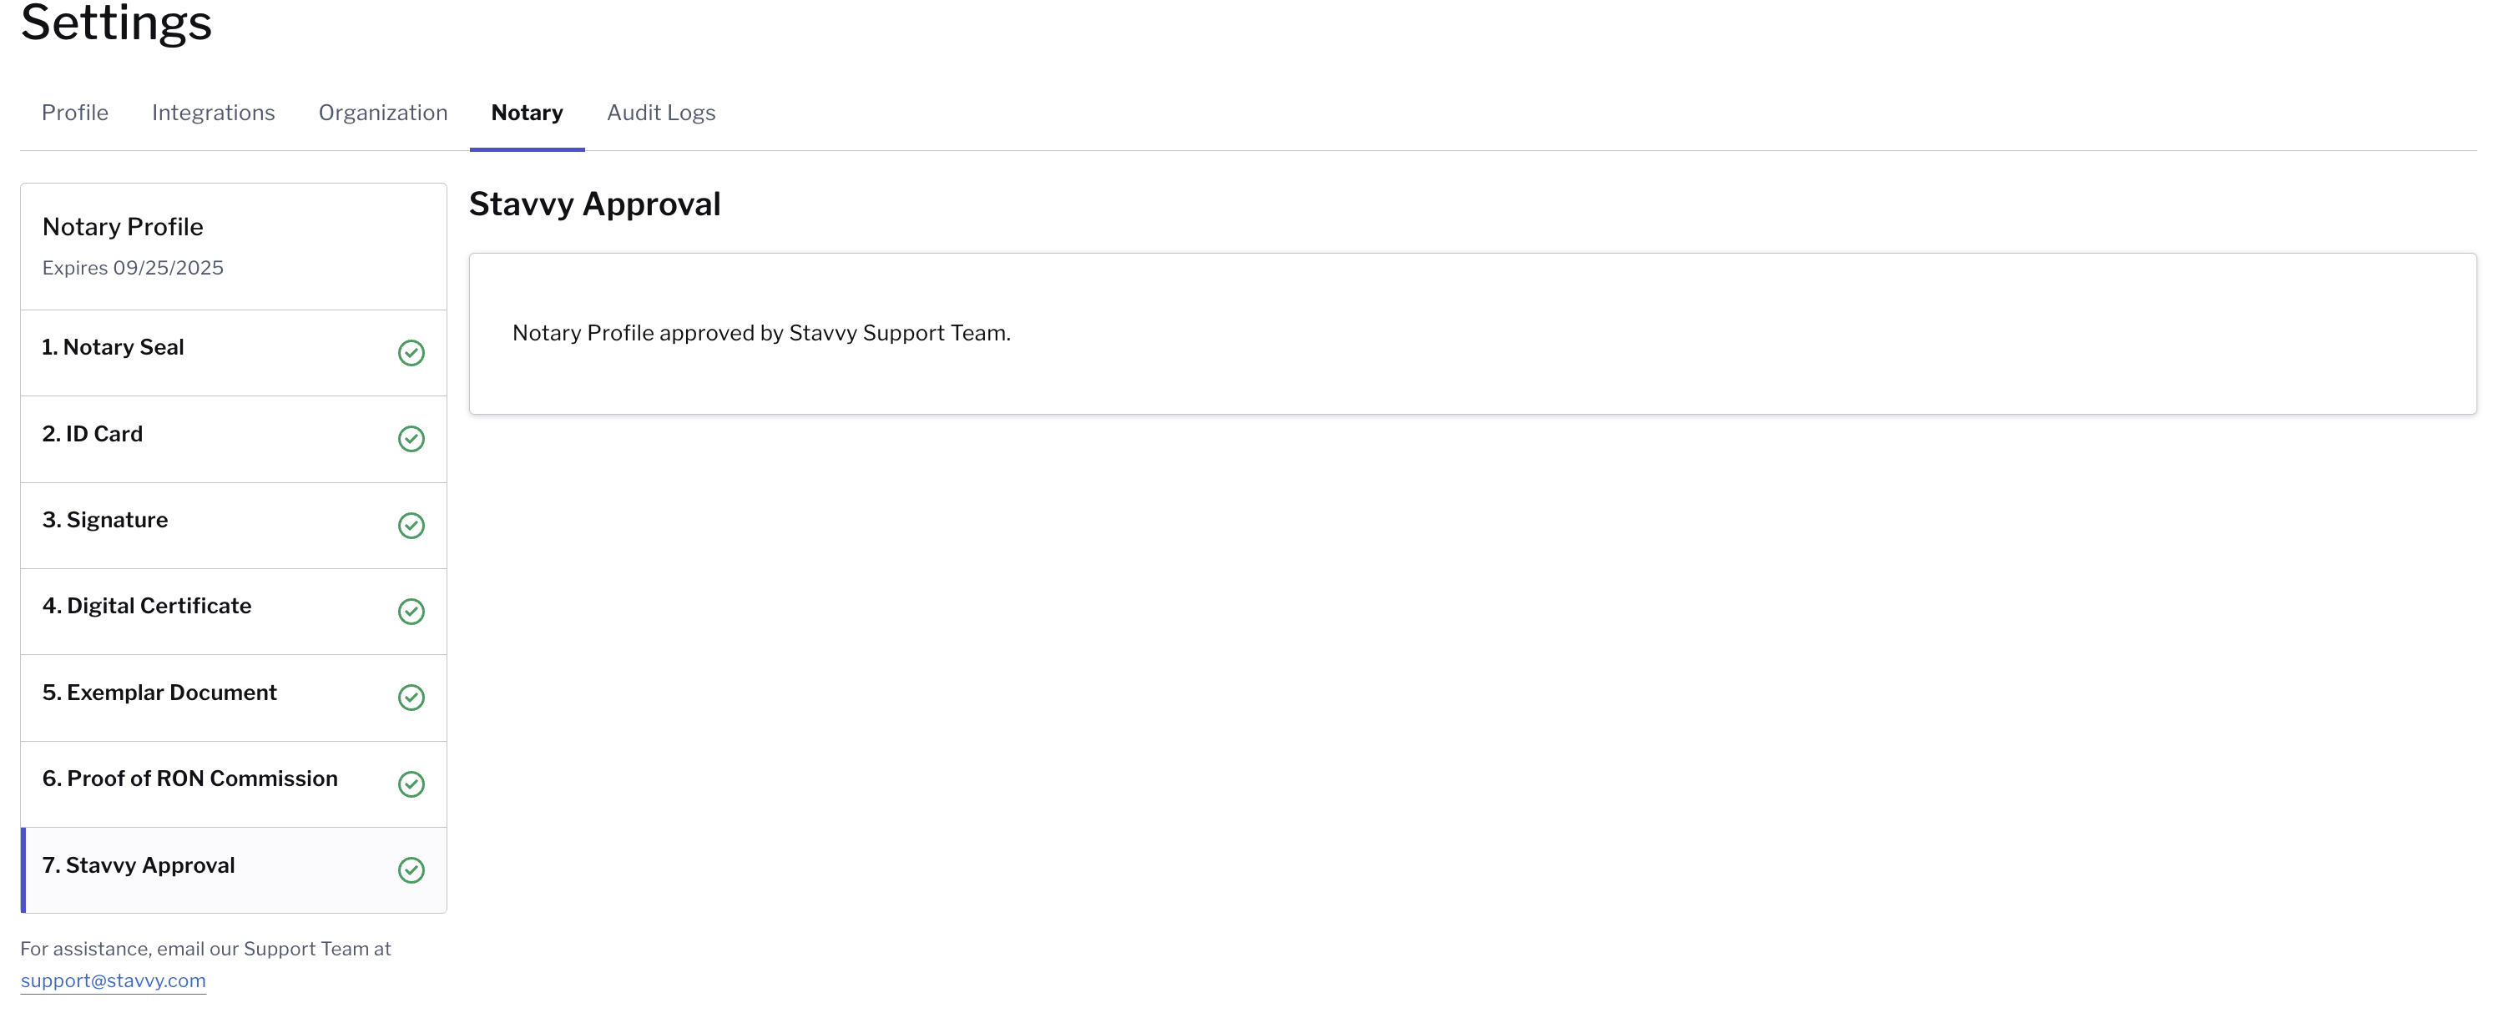Click the 'Stavvy Approval' section heading
The image size is (2504, 1028).
[x=595, y=204]
